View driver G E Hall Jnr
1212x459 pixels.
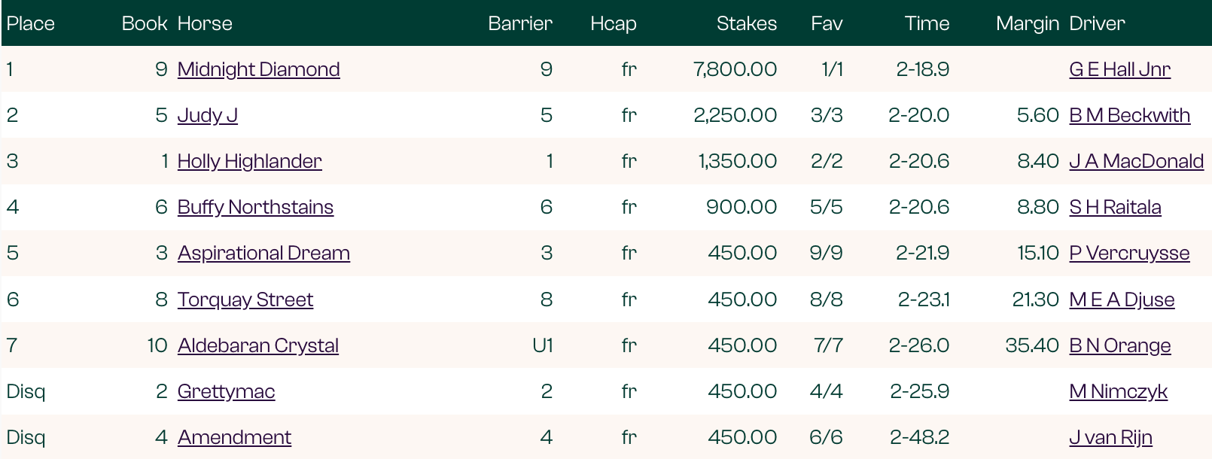(1119, 69)
